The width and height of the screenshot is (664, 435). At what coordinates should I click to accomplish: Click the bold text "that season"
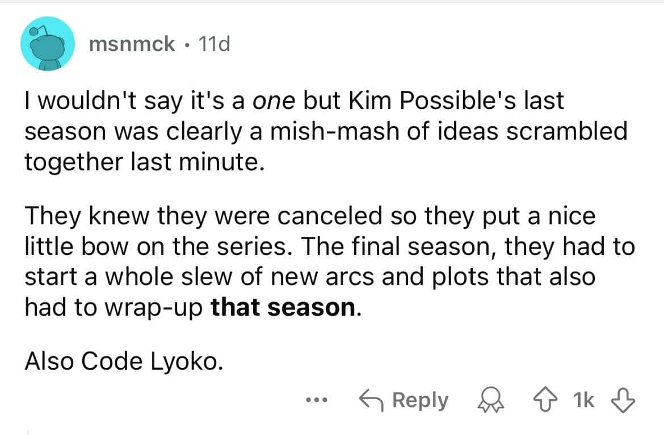coord(284,308)
